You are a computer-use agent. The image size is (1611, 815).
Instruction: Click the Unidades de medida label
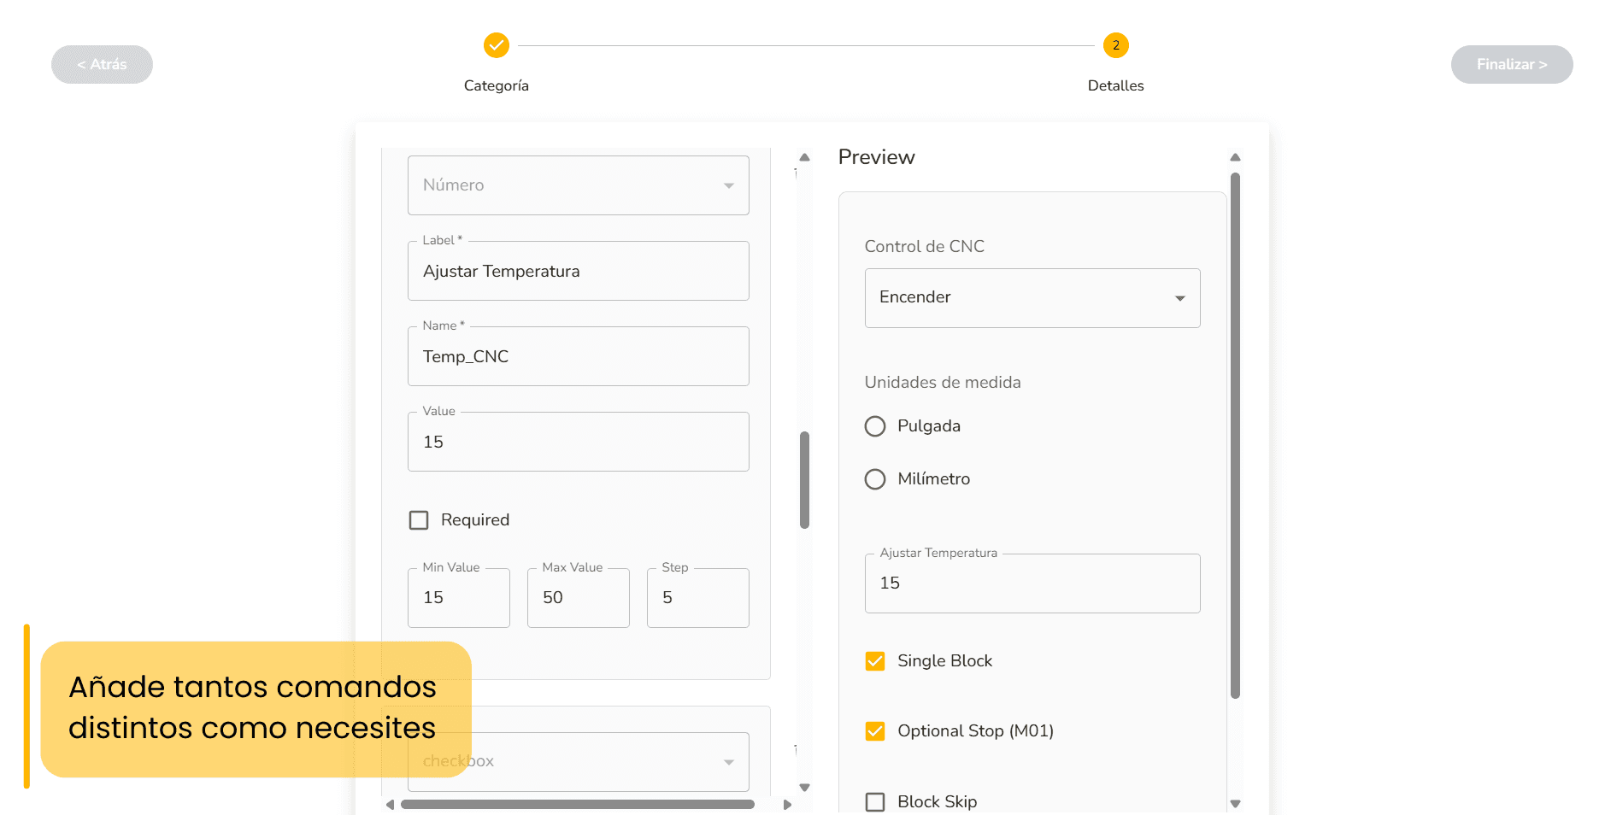tap(943, 383)
